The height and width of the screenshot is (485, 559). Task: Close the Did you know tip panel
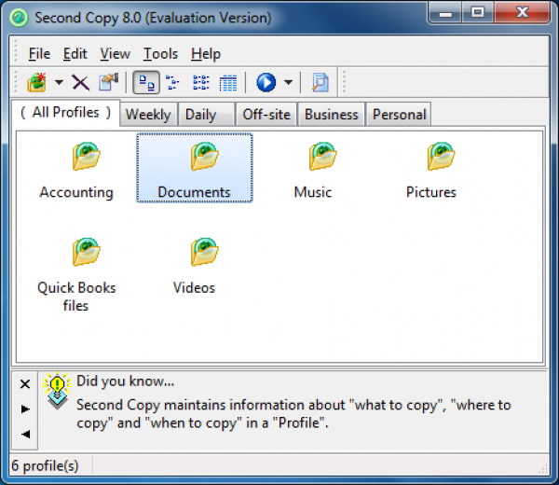(25, 384)
